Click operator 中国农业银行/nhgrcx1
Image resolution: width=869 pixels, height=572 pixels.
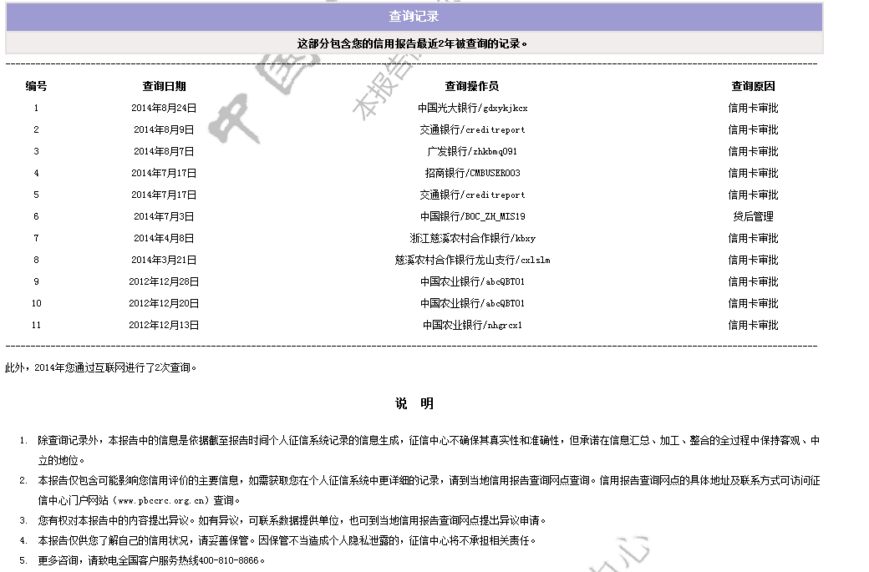coord(472,325)
